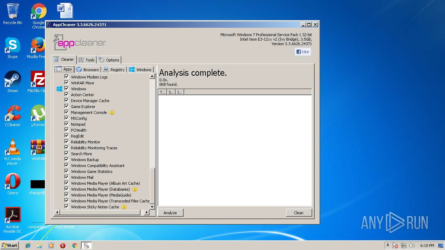Image resolution: width=445 pixels, height=250 pixels.
Task: Uncheck Device Manager Cache
Action: click(66, 100)
